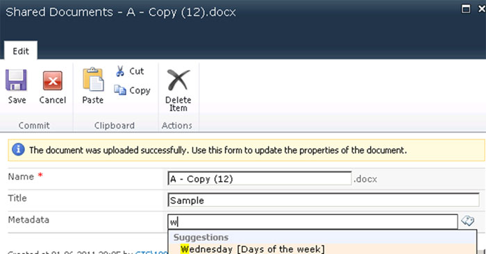Maximize the Shared Documents dialog
The image size is (486, 254).
pos(466,8)
